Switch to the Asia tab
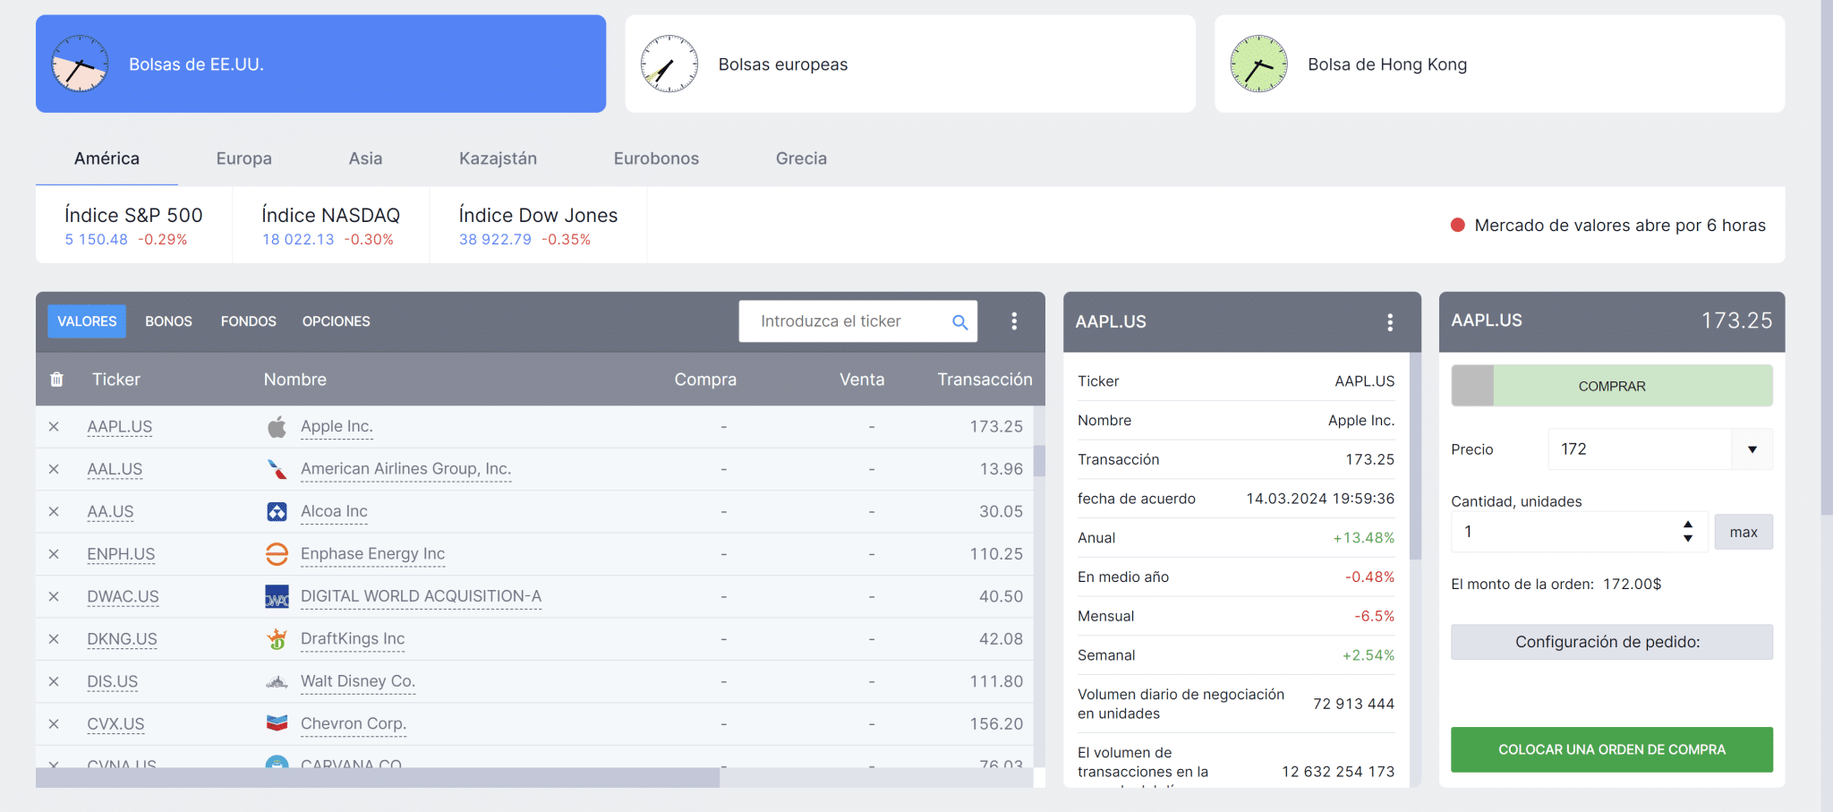This screenshot has width=1833, height=812. [x=365, y=158]
